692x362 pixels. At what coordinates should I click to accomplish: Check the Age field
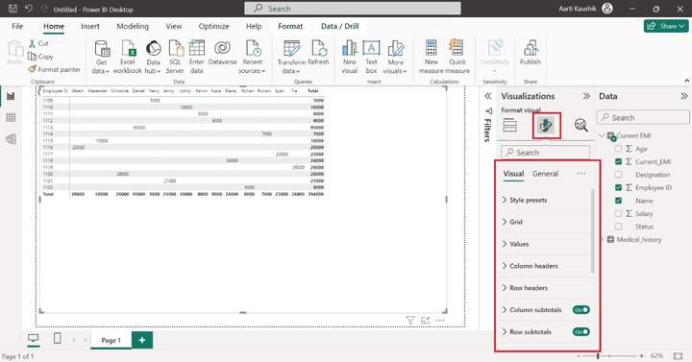618,149
